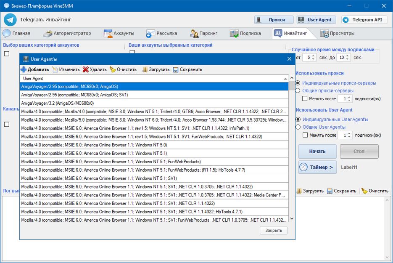The image size is (393, 263).
Task: Click Сохранить in User Agent dialog toolbar
Action: [x=187, y=69]
